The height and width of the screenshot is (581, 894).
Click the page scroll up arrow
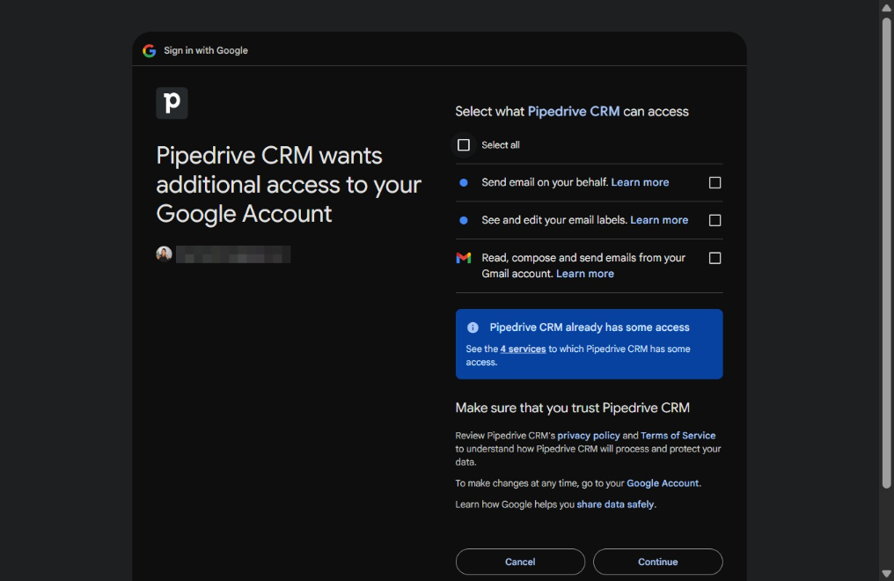(x=887, y=7)
